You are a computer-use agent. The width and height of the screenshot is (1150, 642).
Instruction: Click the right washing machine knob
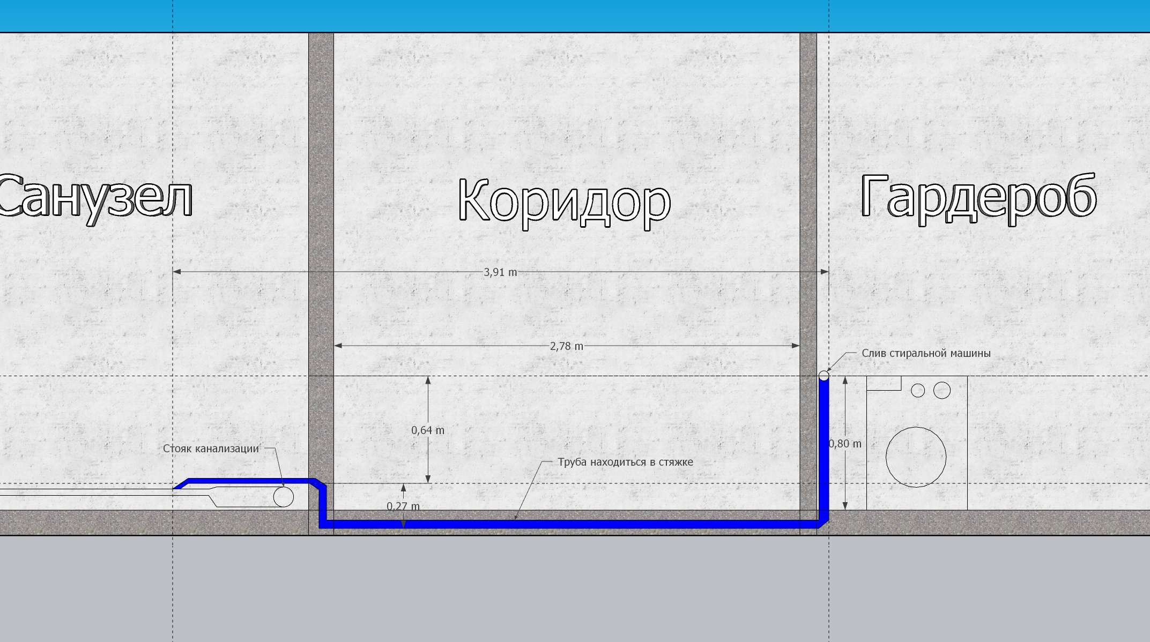click(942, 390)
